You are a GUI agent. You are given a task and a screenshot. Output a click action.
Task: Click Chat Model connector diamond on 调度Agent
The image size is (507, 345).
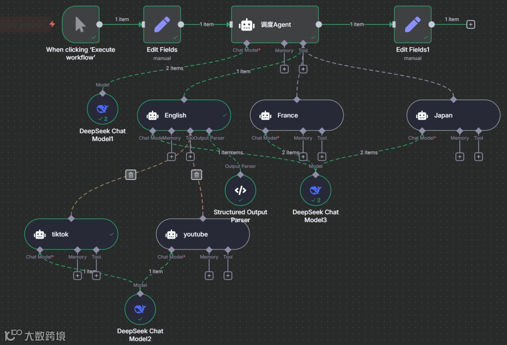(x=247, y=43)
